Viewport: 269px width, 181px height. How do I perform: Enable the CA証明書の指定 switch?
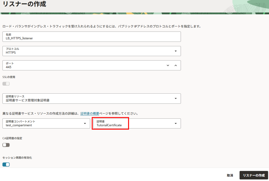click(x=6, y=145)
